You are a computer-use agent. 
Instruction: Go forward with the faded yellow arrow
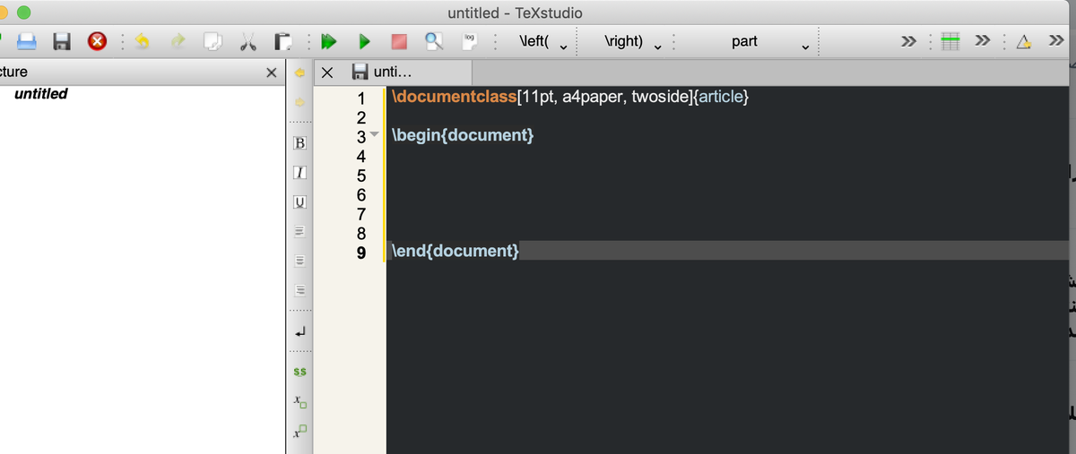pyautogui.click(x=301, y=103)
